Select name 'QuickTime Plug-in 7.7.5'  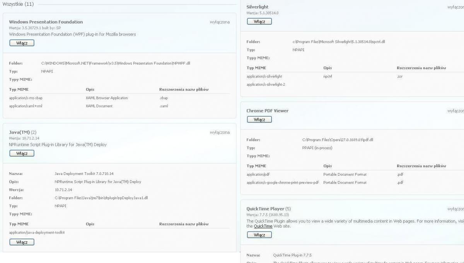coord(292,255)
